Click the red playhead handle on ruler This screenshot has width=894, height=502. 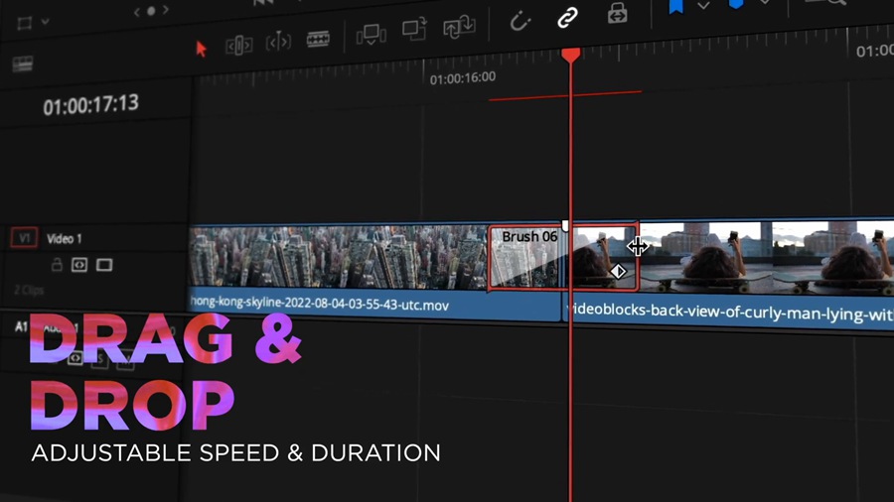coord(571,56)
